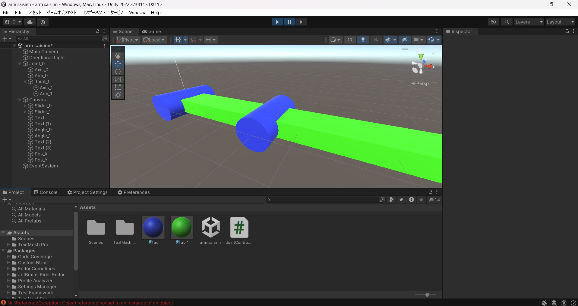This screenshot has width=578, height=306.
Task: Open the Window menu
Action: (x=137, y=12)
